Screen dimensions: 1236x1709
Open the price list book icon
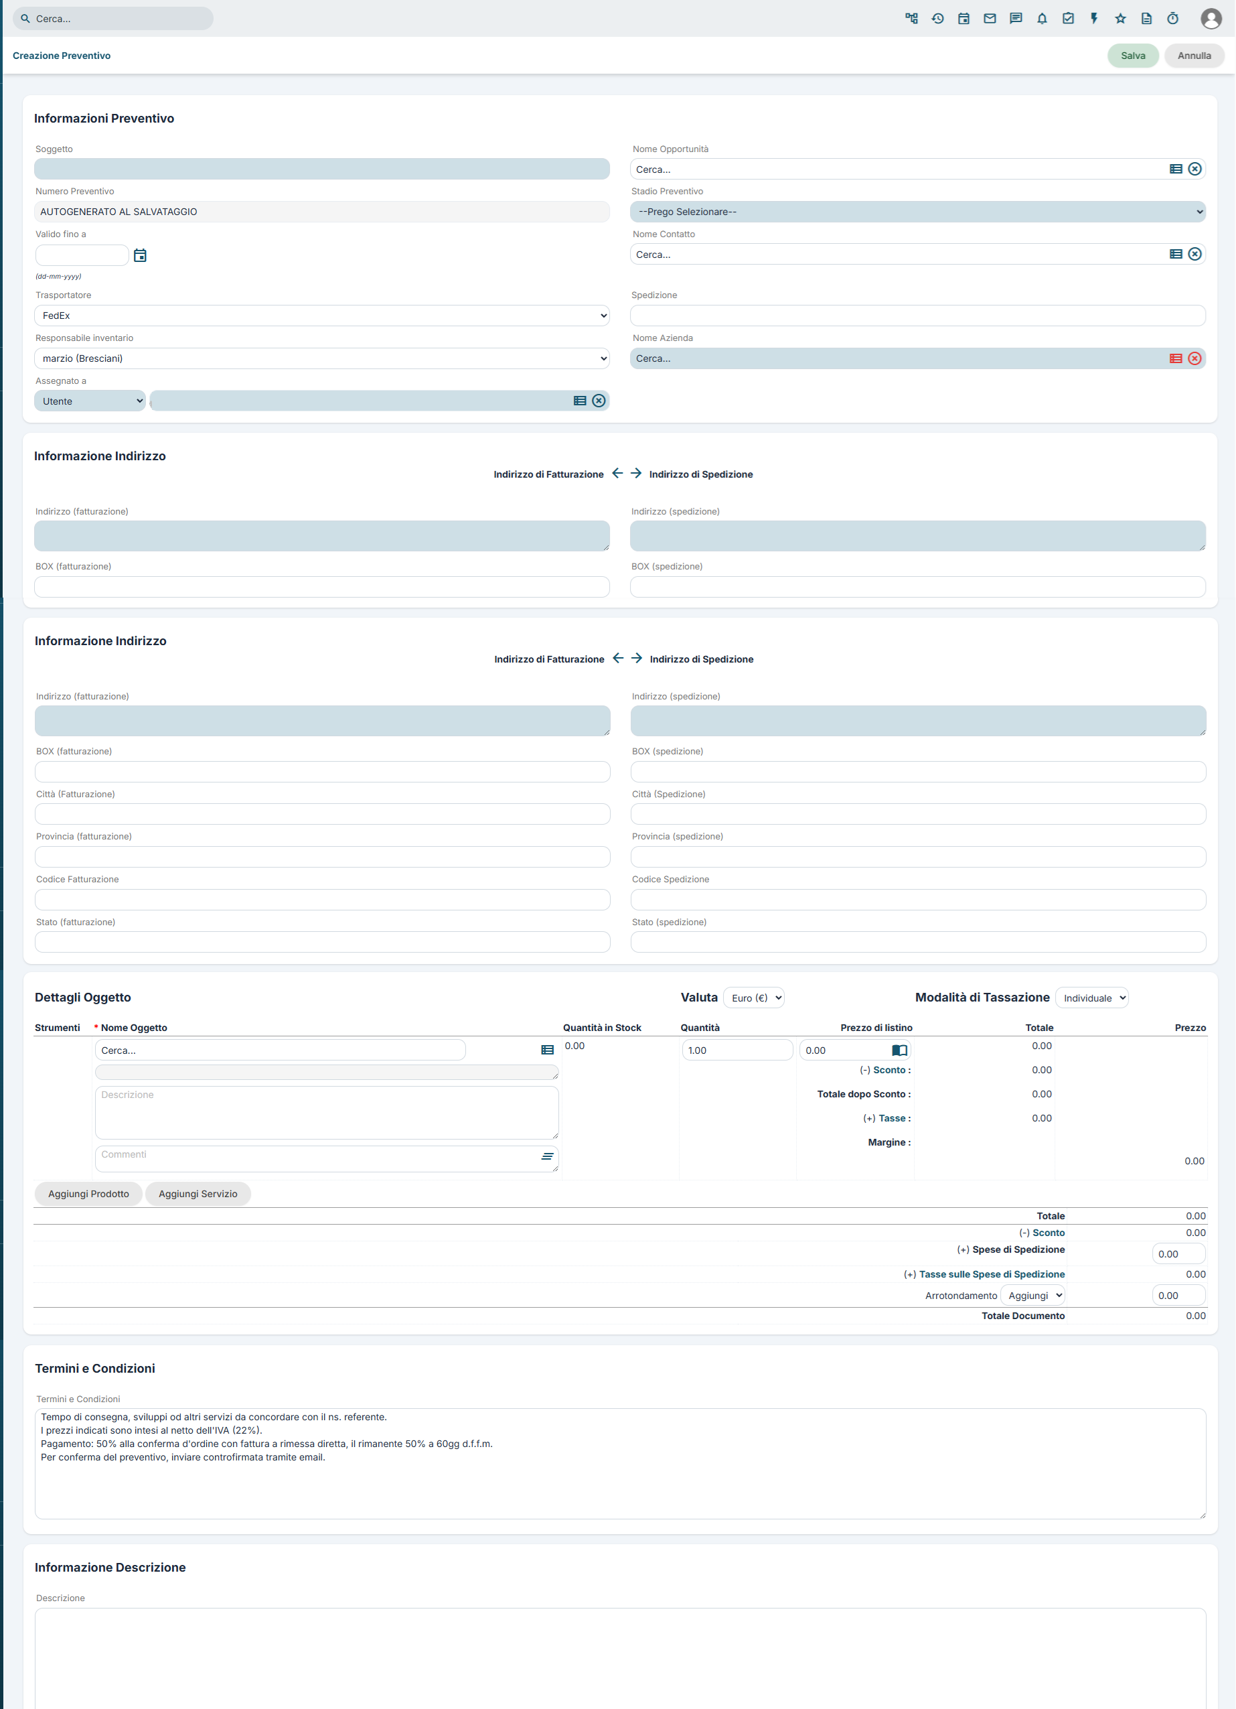click(x=899, y=1050)
